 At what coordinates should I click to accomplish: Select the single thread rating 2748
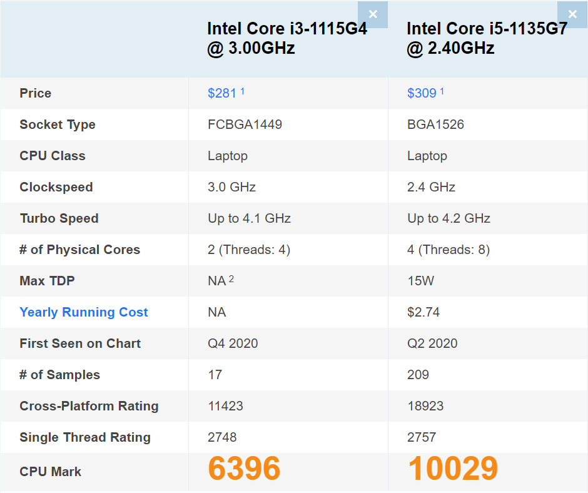pos(222,437)
